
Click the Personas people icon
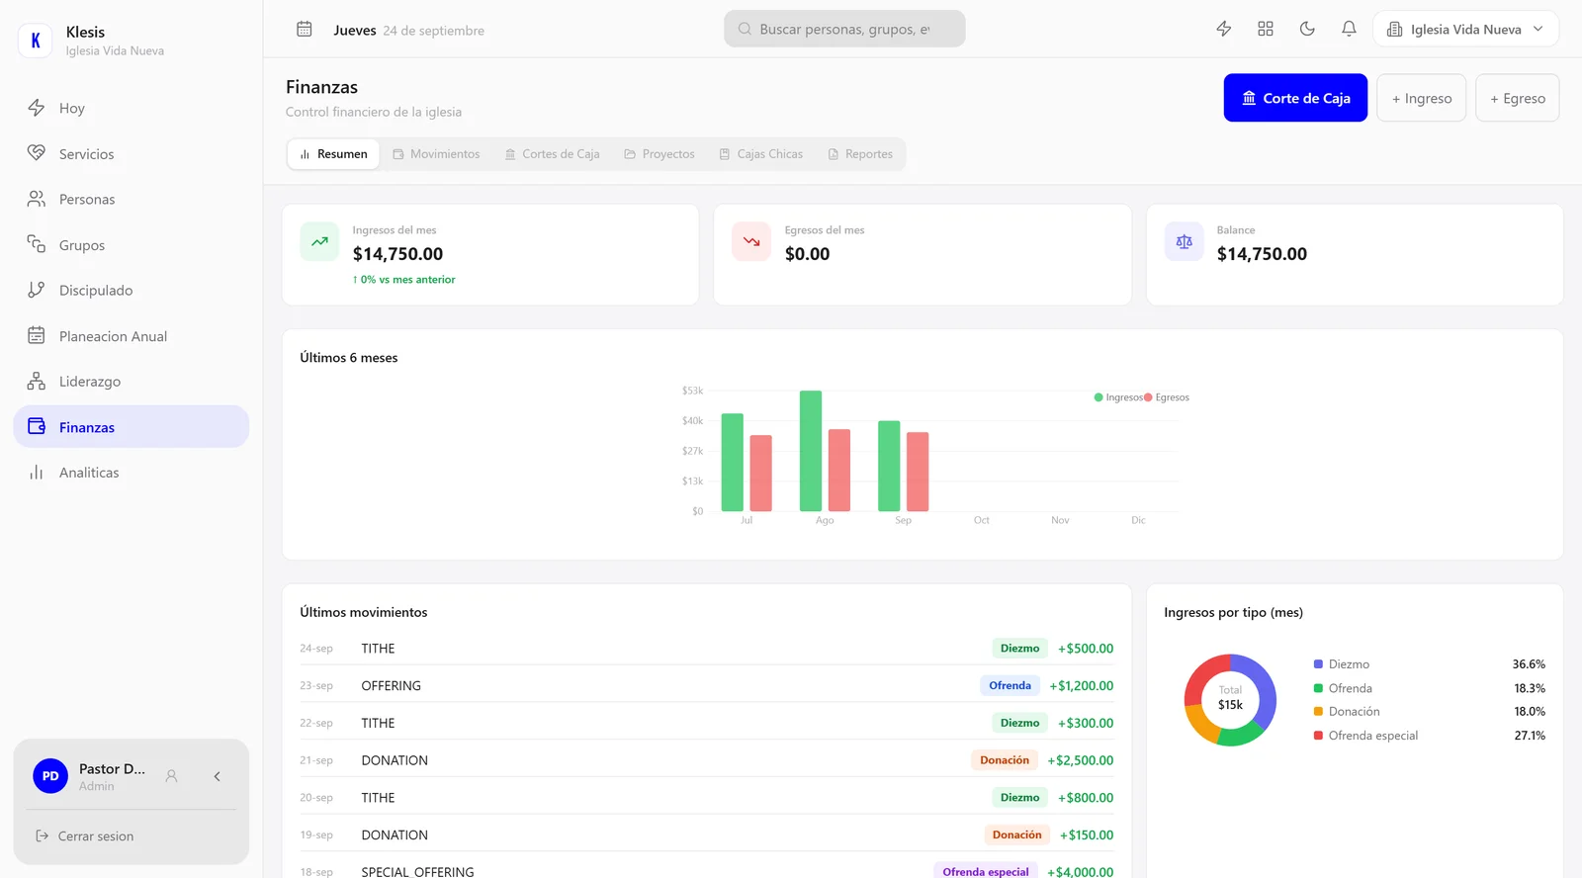37,199
